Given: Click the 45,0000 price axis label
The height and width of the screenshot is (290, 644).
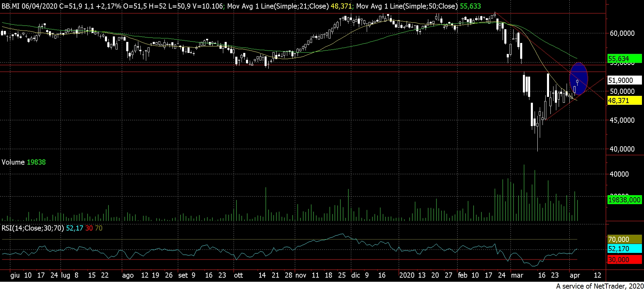Looking at the screenshot, I should pyautogui.click(x=622, y=120).
